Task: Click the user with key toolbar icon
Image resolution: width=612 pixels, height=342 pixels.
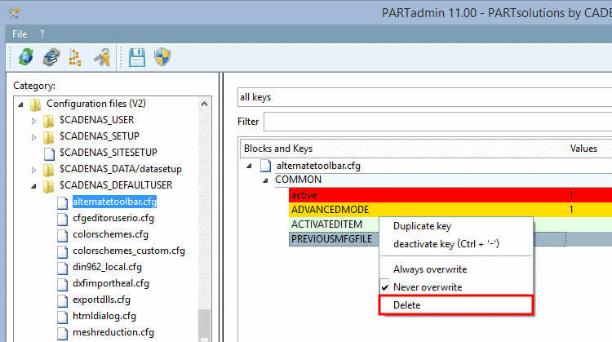Action: point(102,57)
